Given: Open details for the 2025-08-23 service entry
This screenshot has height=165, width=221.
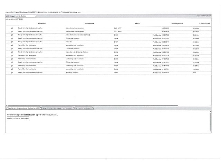Looking at the screenshot, I should [12, 28].
